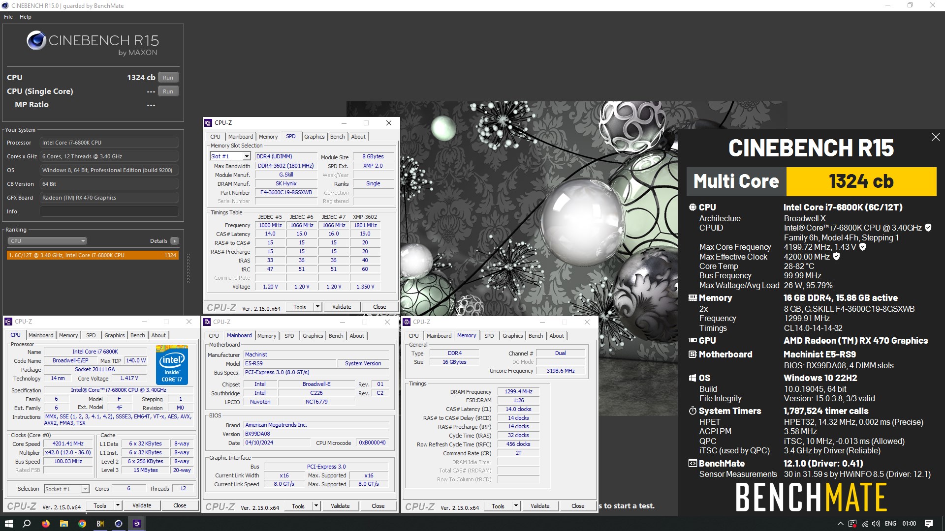Click Part Number F4-3600C19-8GSXWB field

[286, 192]
